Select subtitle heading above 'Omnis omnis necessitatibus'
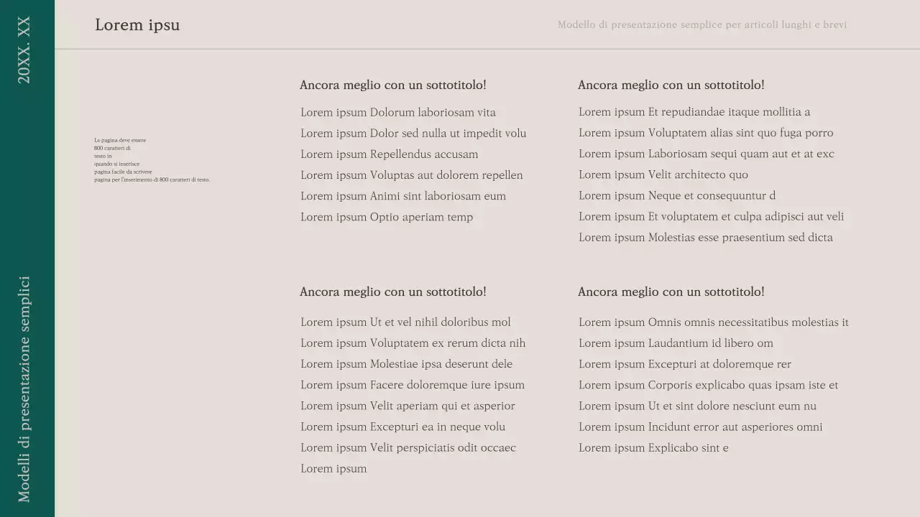This screenshot has width=920, height=517. coord(671,292)
